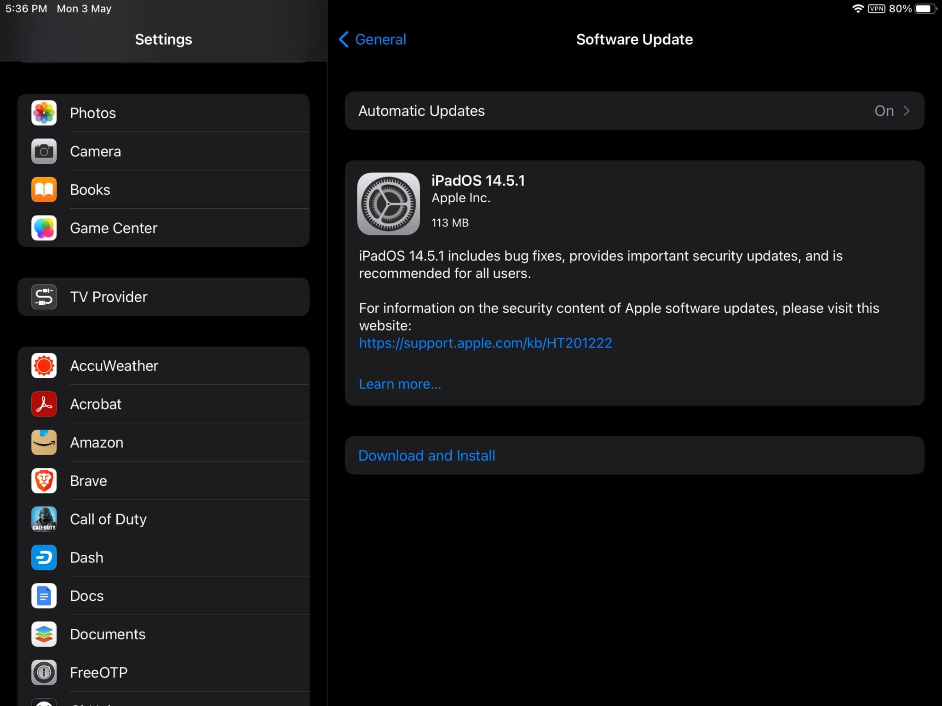Open the Game Center icon
Image resolution: width=942 pixels, height=706 pixels.
click(44, 228)
